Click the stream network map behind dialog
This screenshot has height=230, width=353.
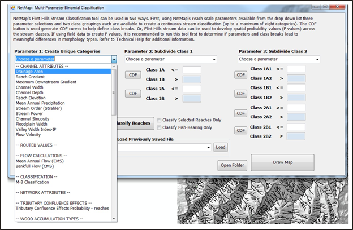[x=262, y=201]
